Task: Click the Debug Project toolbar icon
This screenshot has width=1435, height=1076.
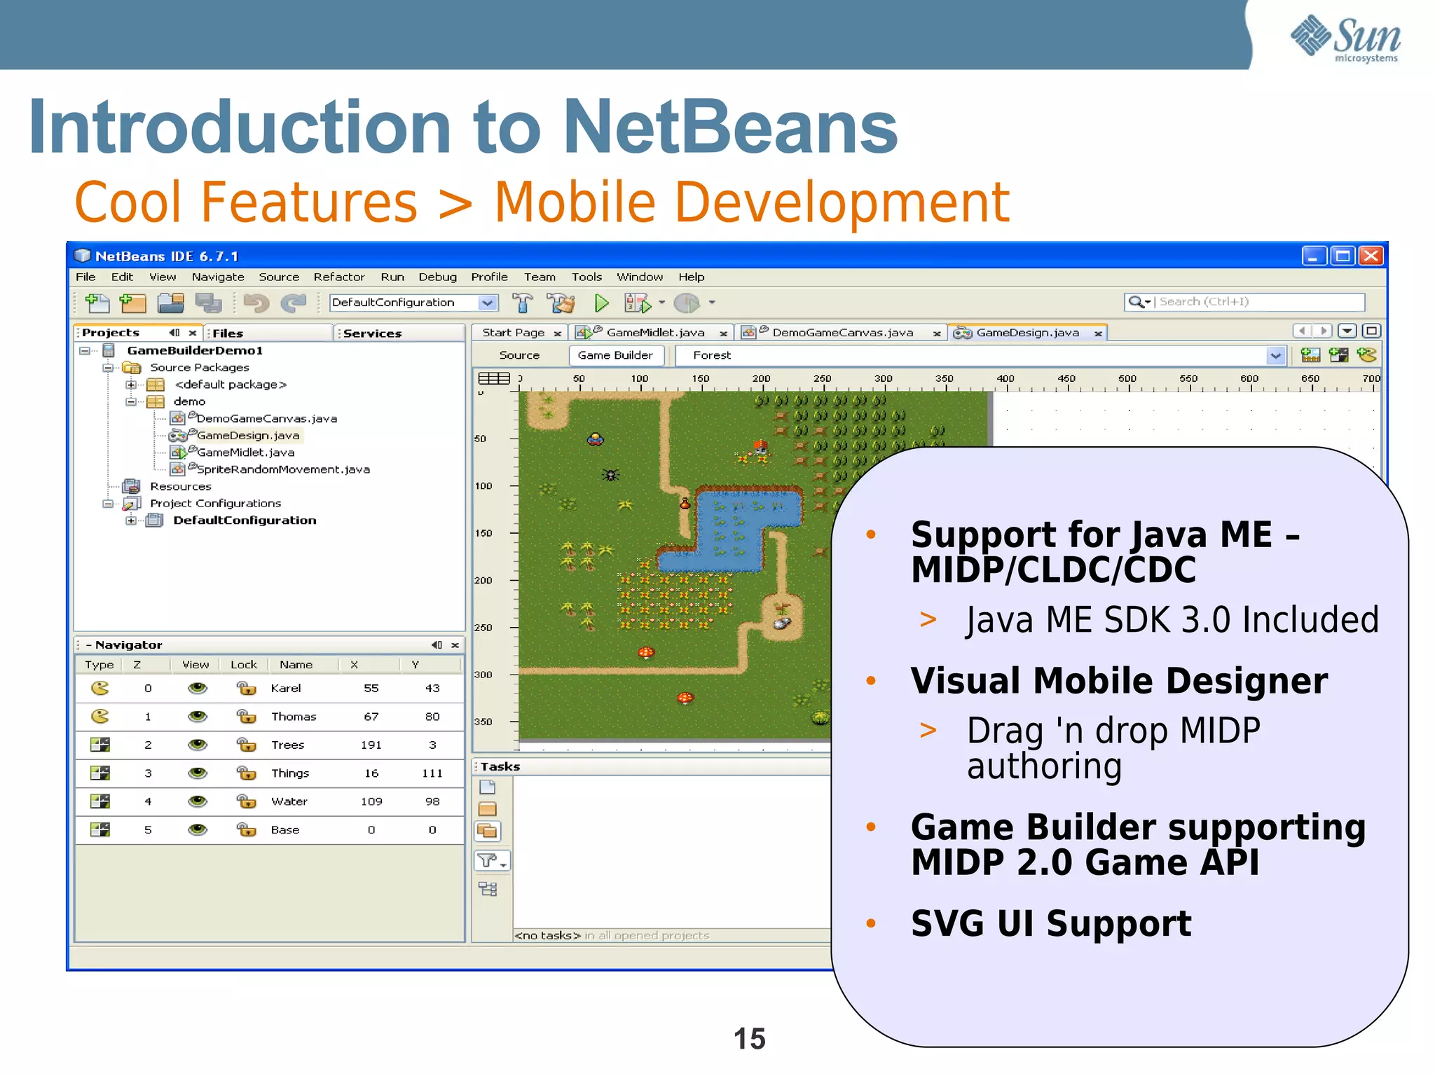Action: [638, 303]
